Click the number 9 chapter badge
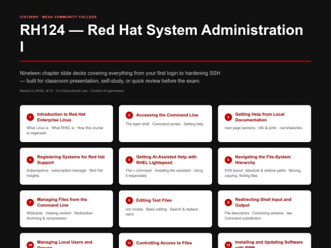331x248 pixels. click(x=228, y=203)
